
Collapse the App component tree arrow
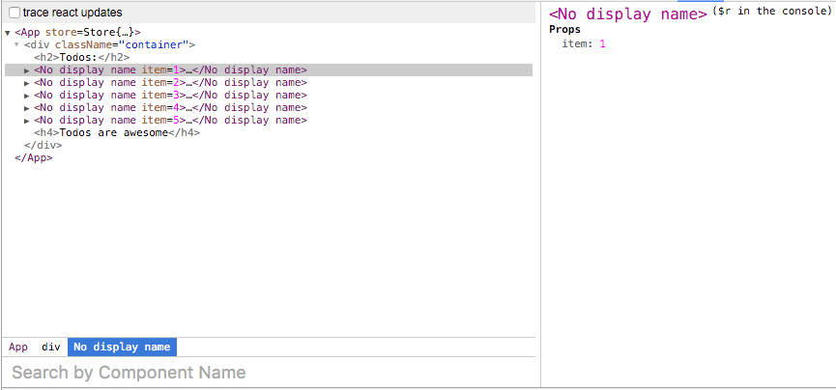click(x=8, y=33)
